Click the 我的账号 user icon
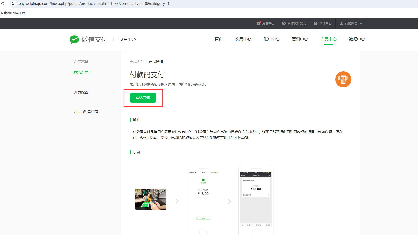This screenshot has width=418, height=235. click(x=341, y=23)
